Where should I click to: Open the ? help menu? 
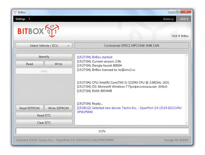tap(29, 19)
